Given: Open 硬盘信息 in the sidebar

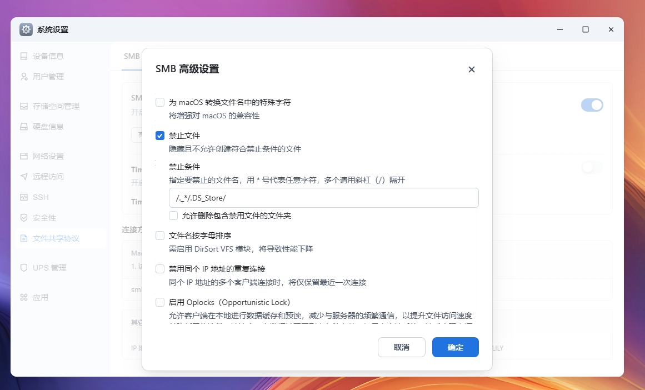Looking at the screenshot, I should pyautogui.click(x=60, y=127).
